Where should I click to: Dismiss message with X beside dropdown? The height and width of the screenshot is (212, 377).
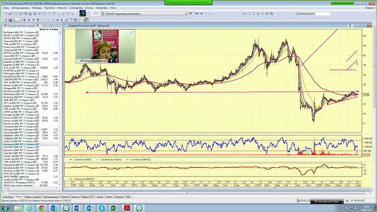click(x=191, y=14)
